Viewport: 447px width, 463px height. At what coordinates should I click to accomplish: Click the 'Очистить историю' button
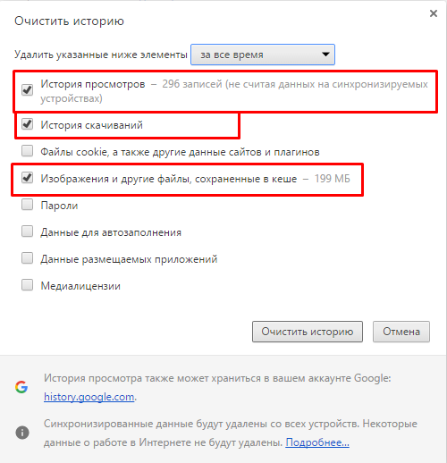(308, 332)
